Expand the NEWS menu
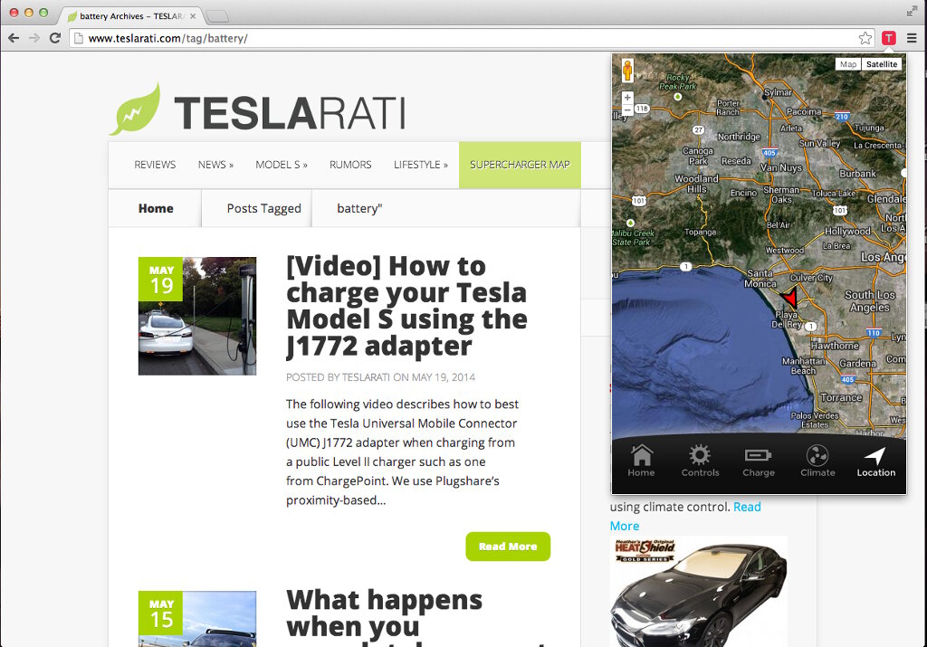The width and height of the screenshot is (927, 647). click(215, 165)
